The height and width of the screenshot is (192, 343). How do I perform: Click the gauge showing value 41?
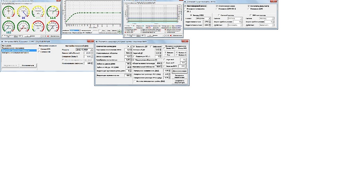click(x=9, y=12)
